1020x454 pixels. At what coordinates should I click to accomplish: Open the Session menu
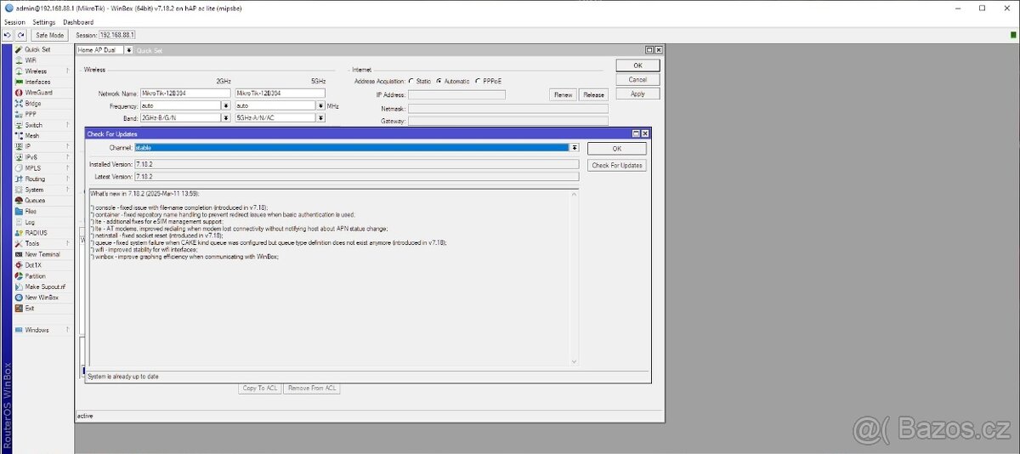click(x=14, y=22)
